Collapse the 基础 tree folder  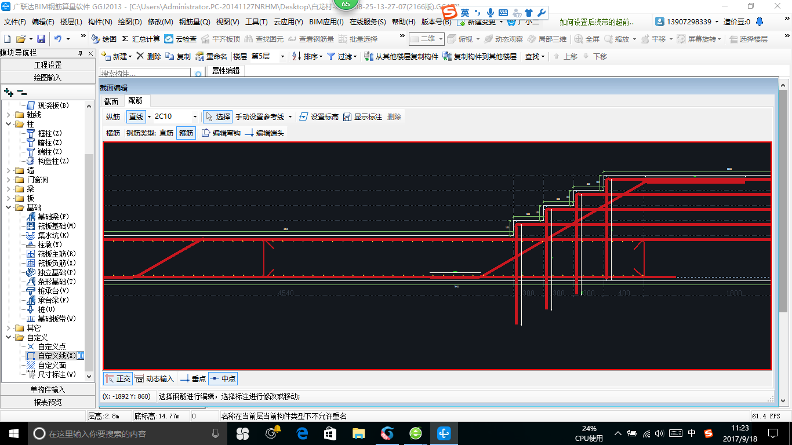[x=8, y=207]
